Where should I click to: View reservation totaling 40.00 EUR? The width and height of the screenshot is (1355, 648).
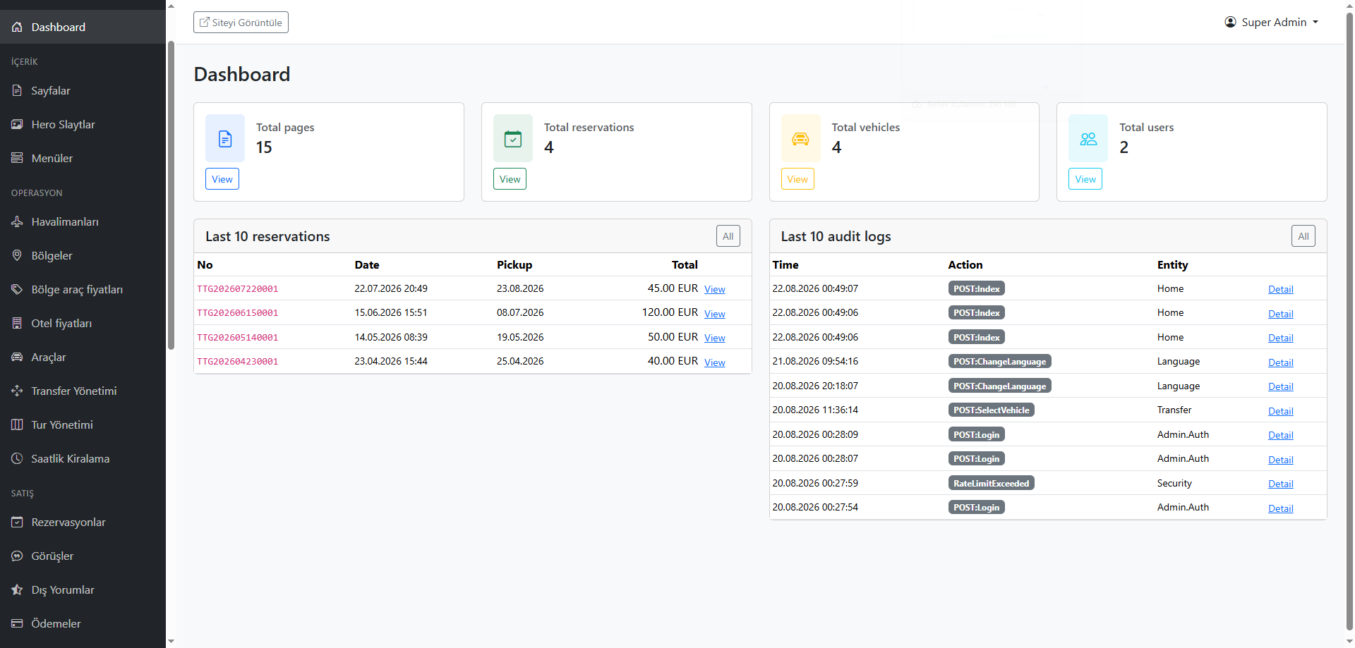coord(715,362)
